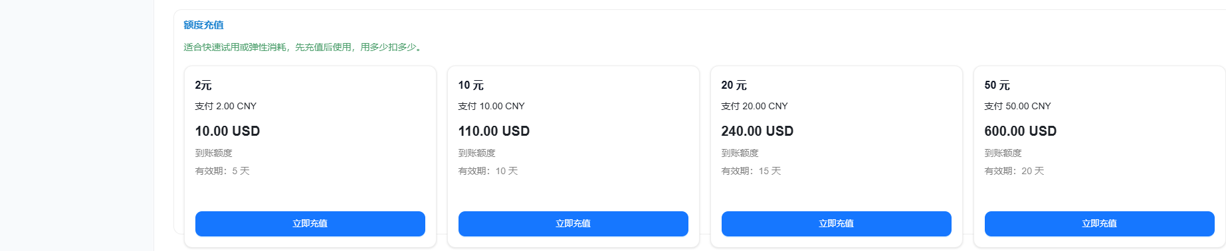The width and height of the screenshot is (1226, 251).
Task: Click the 有效期:5 天 validity text
Action: [223, 171]
